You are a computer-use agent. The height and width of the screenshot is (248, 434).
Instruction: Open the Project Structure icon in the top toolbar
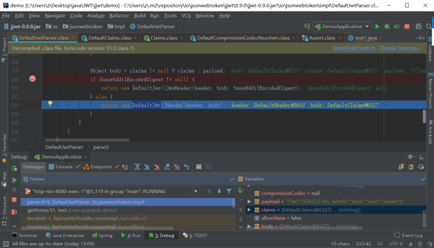(419, 26)
